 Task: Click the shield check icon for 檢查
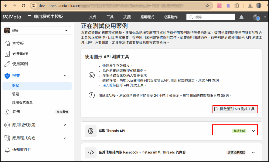[7, 76]
